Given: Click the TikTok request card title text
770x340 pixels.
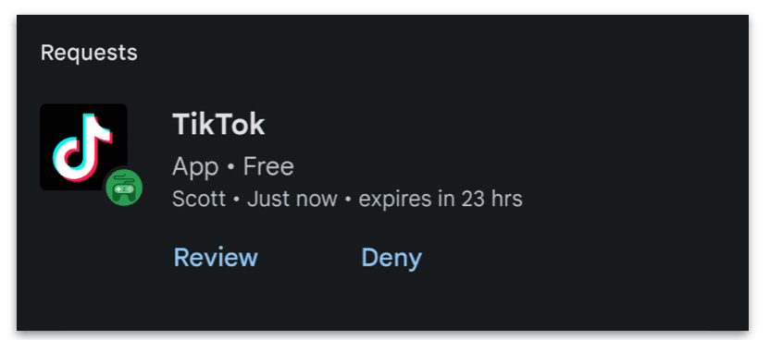Looking at the screenshot, I should 218,125.
